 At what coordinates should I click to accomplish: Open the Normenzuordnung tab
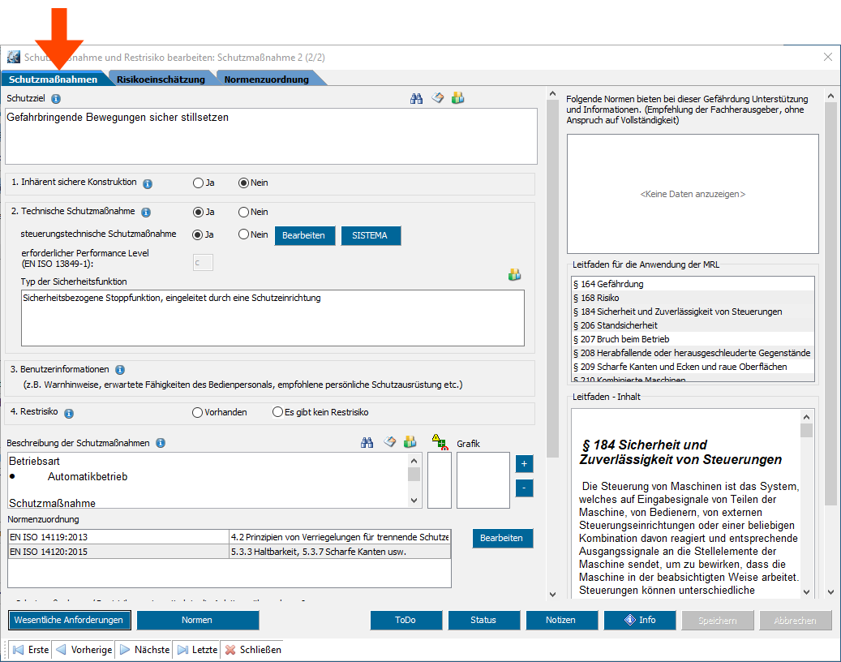[x=266, y=80]
